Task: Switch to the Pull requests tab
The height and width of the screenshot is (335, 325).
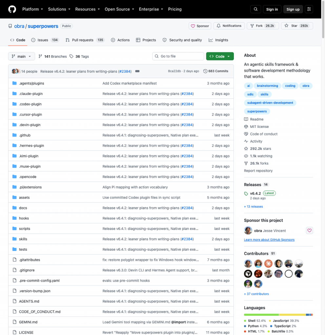Action: (x=85, y=40)
